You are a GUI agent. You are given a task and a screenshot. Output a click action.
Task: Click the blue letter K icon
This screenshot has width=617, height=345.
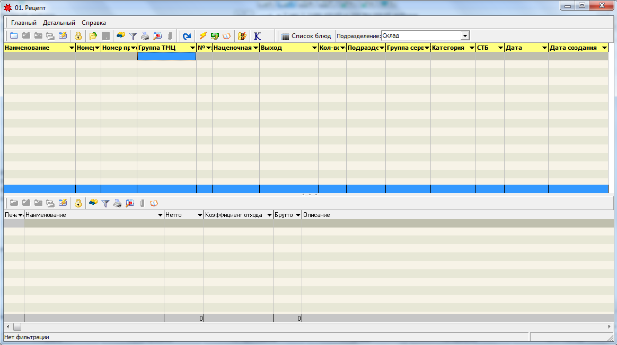pyautogui.click(x=258, y=36)
